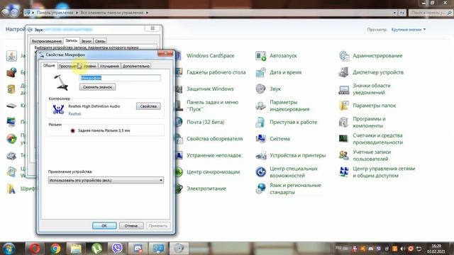Click the Сменить значок button
The width and height of the screenshot is (454, 255).
coord(97,87)
